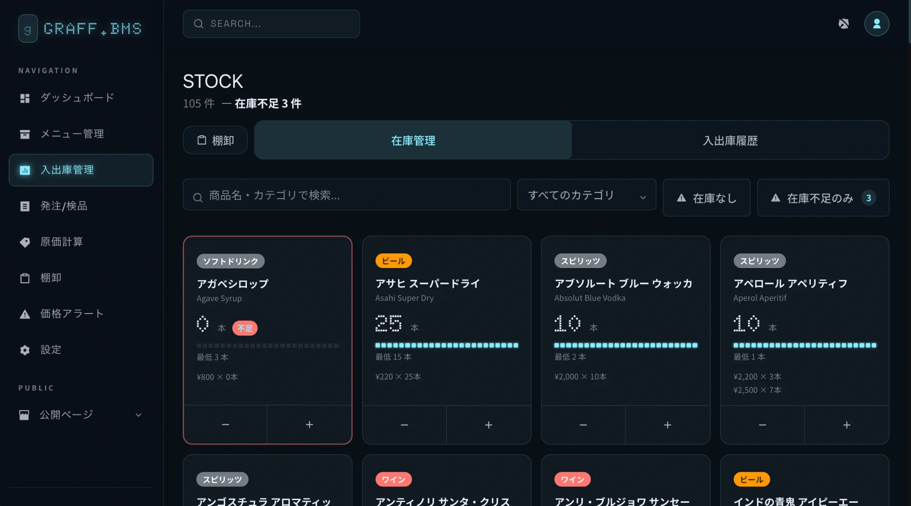Click the stock level bar on the Asahi card
Image resolution: width=911 pixels, height=506 pixels.
(x=447, y=345)
